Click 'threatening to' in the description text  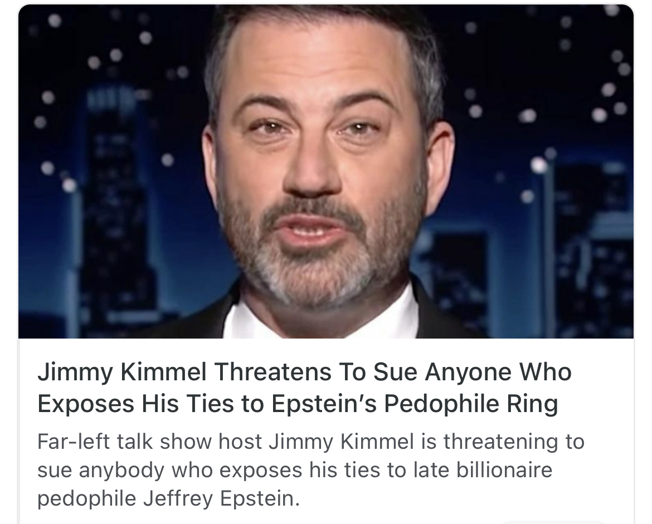click(x=514, y=441)
